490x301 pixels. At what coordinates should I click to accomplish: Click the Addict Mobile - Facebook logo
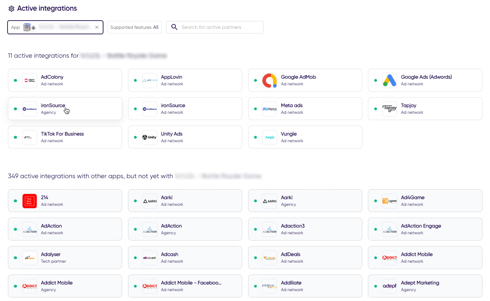click(x=150, y=286)
